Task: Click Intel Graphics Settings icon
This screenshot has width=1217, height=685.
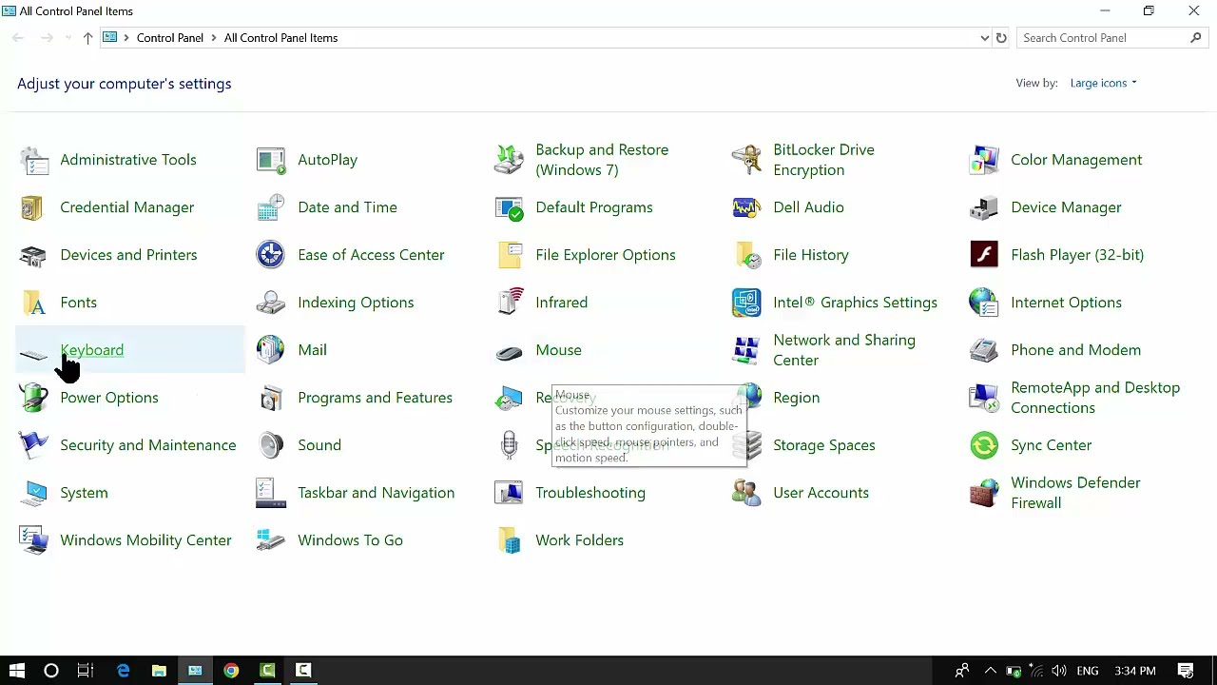Action: (x=746, y=303)
